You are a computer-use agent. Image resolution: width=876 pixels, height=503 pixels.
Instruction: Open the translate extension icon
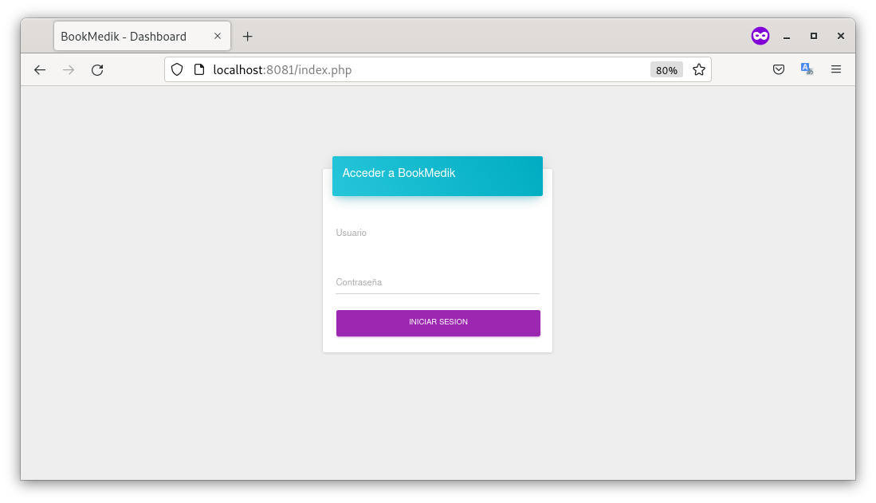tap(807, 70)
